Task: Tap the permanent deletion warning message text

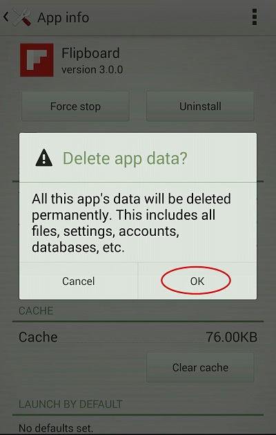Action: point(131,223)
